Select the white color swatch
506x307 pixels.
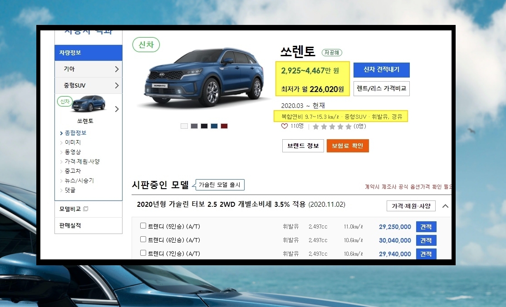184,126
